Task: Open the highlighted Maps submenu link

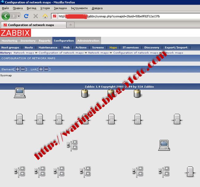Action: [x=113, y=48]
